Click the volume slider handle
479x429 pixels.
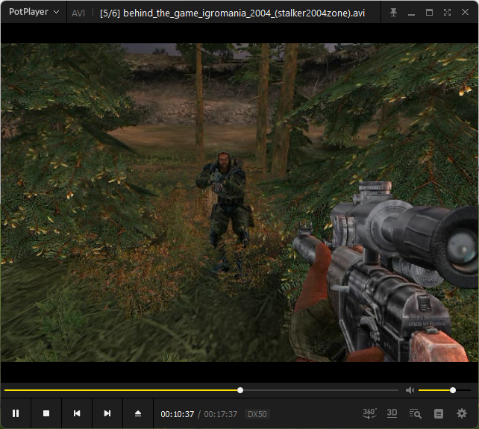[x=453, y=390]
